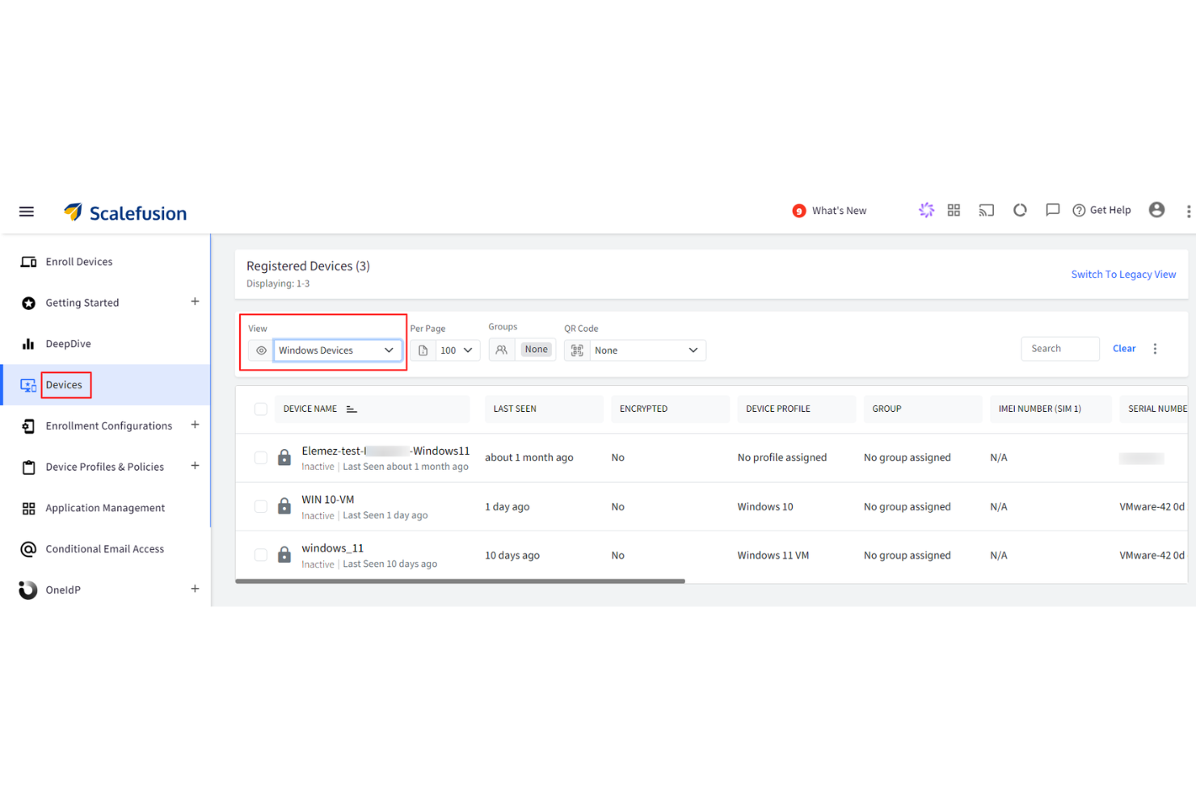
Task: Click the device Search field
Action: 1059,349
